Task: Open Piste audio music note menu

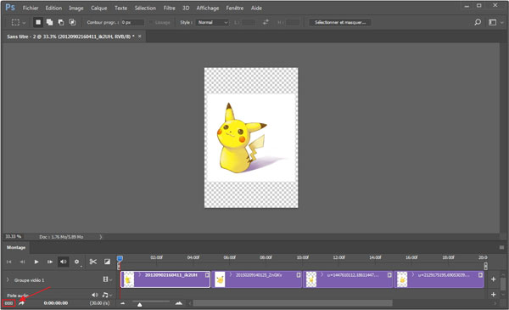Action: coord(107,295)
